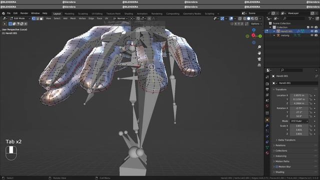Hide Hand2.001 with its eye icon

click(312, 31)
